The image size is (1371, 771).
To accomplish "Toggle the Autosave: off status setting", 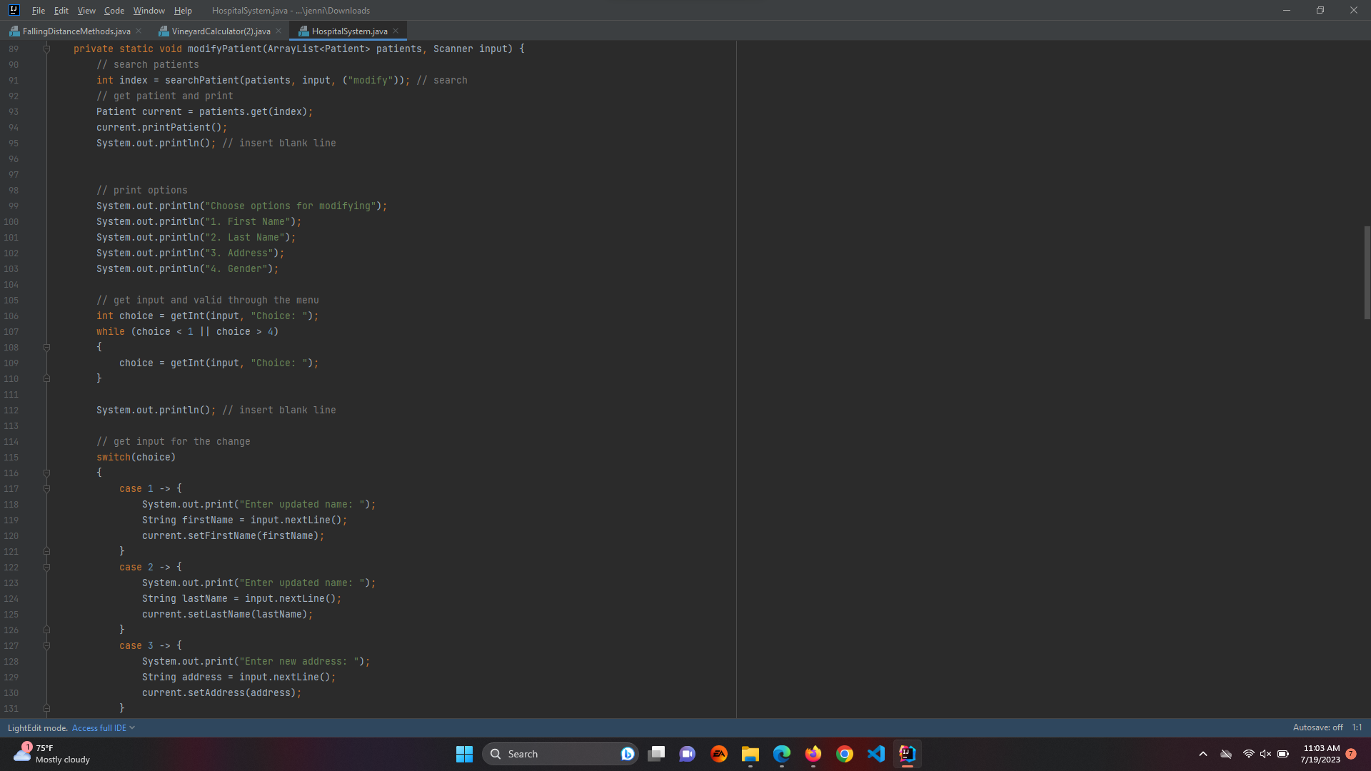I will pyautogui.click(x=1317, y=727).
